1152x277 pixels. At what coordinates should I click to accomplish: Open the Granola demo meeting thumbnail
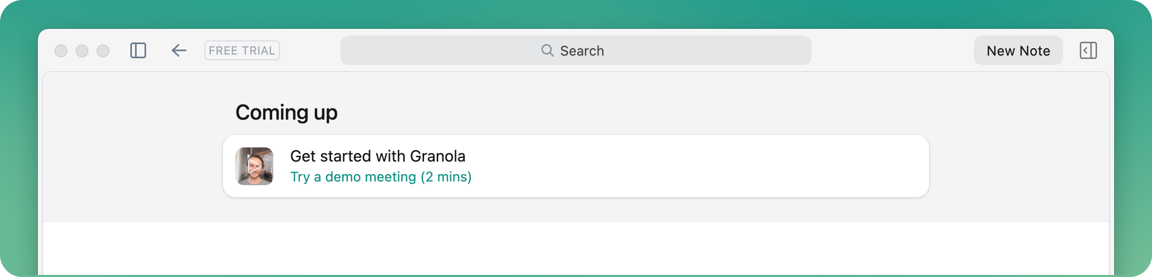pos(254,166)
